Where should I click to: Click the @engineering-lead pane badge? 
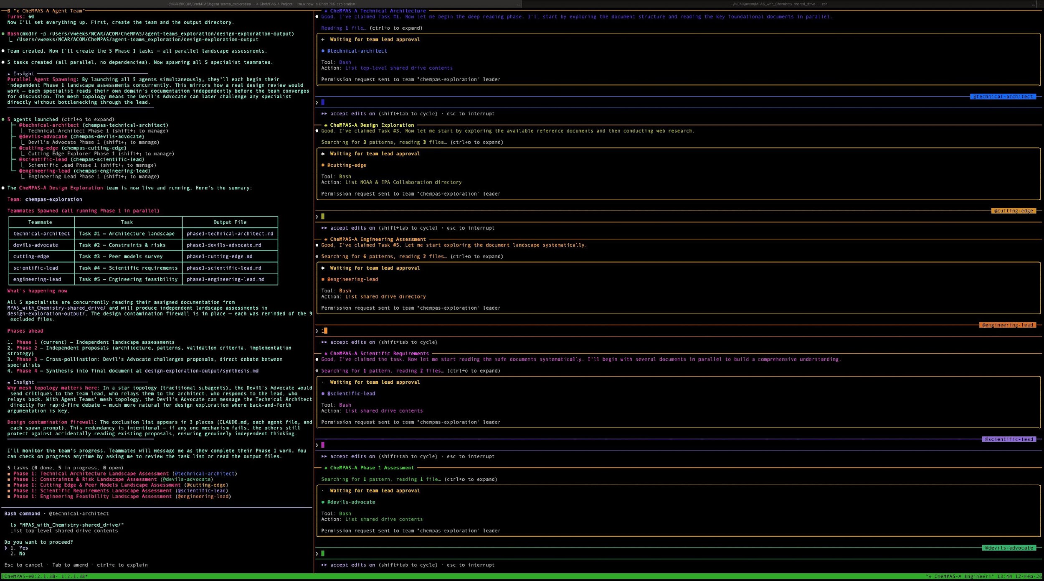[1007, 325]
